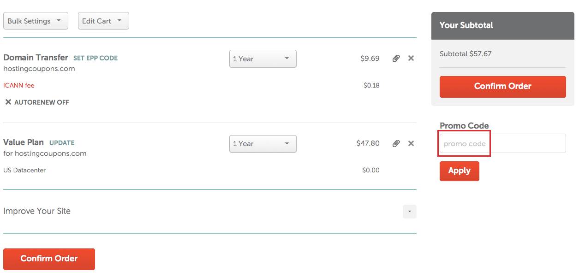Click the Improve Your Site heading
Viewport: 579px width, 277px height.
coord(37,211)
